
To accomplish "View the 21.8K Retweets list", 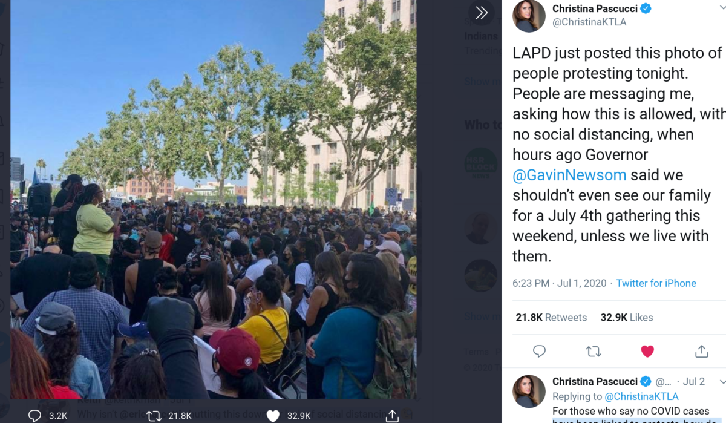I will coord(551,317).
